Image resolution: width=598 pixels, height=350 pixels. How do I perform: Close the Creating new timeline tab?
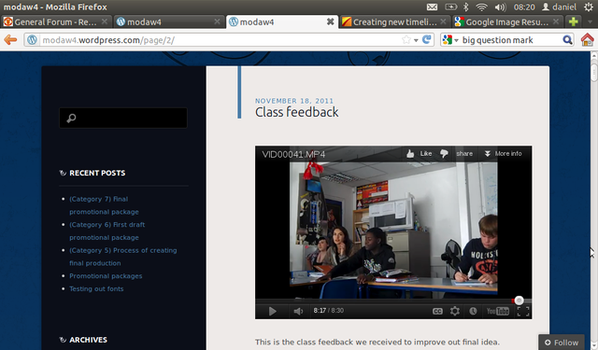[x=443, y=21]
